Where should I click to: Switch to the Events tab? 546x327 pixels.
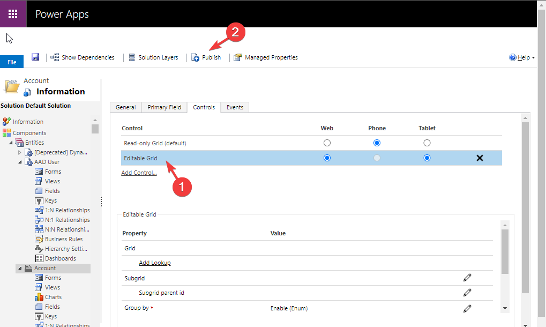tap(235, 107)
